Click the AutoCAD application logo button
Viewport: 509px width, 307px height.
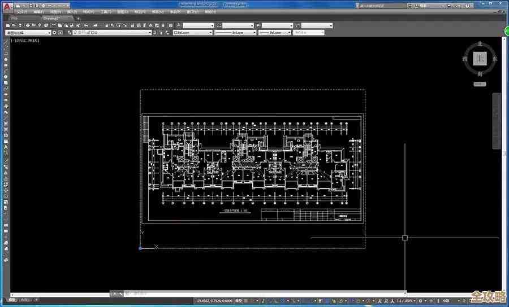click(6, 7)
